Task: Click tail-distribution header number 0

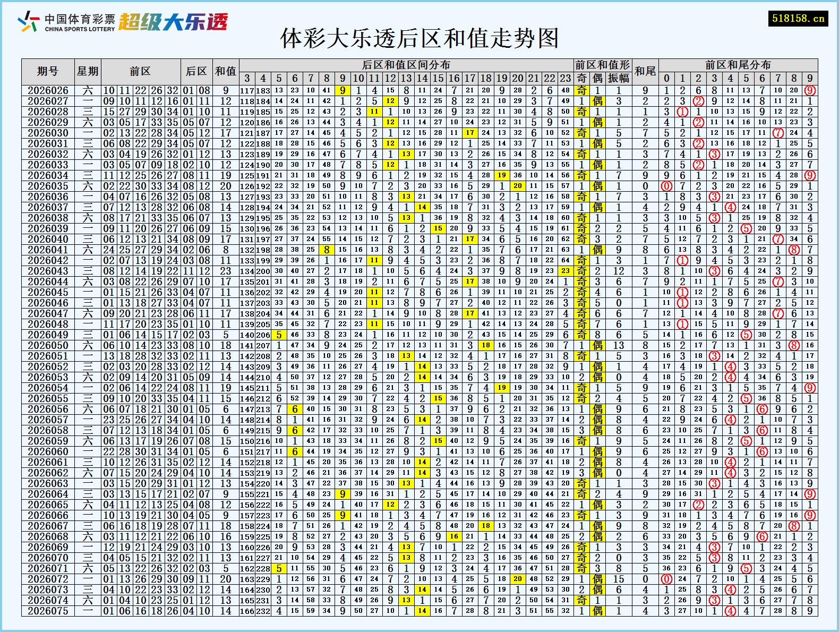Action: click(666, 78)
